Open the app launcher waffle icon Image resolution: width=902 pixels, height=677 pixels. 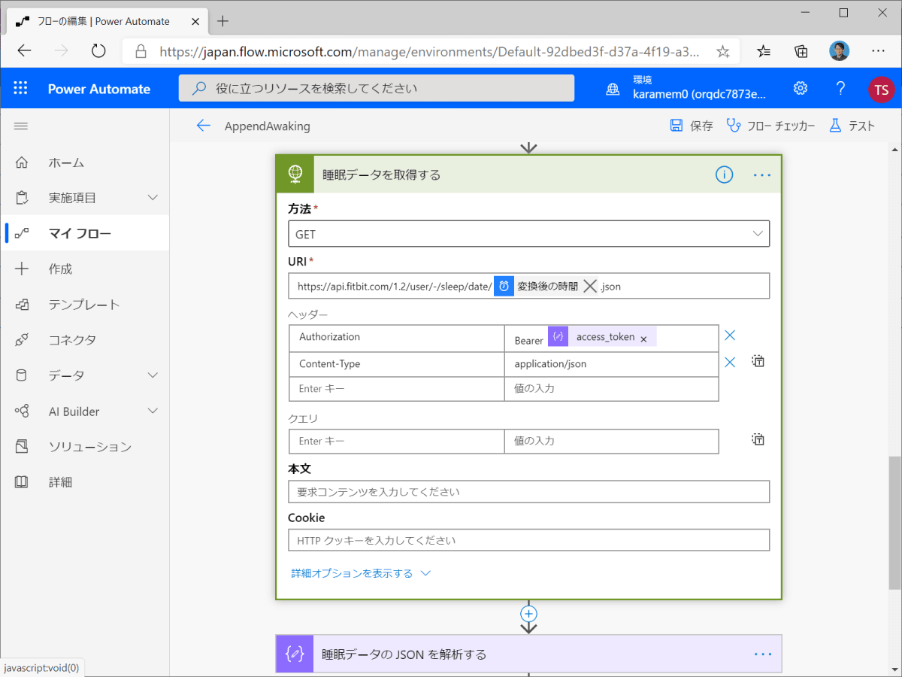coord(20,89)
